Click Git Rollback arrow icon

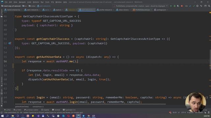(201, 6)
